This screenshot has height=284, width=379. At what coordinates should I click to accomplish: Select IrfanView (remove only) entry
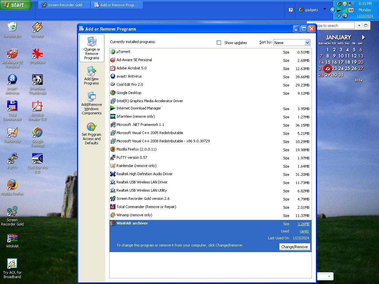coord(210,117)
